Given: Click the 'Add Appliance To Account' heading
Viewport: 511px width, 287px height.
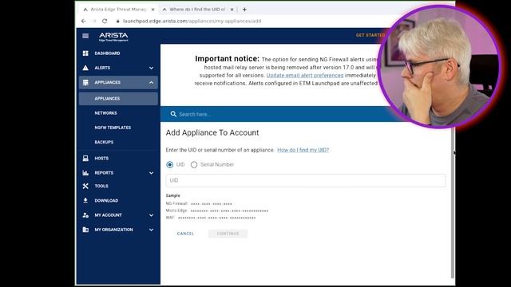Looking at the screenshot, I should pos(212,133).
